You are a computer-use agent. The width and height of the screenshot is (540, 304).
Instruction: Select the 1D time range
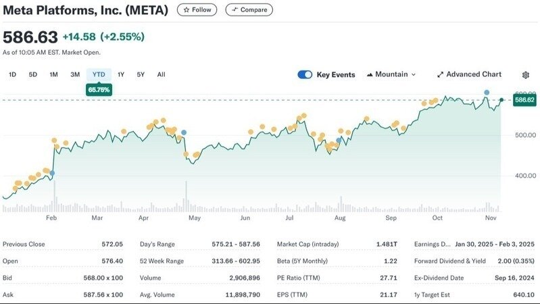click(x=12, y=74)
